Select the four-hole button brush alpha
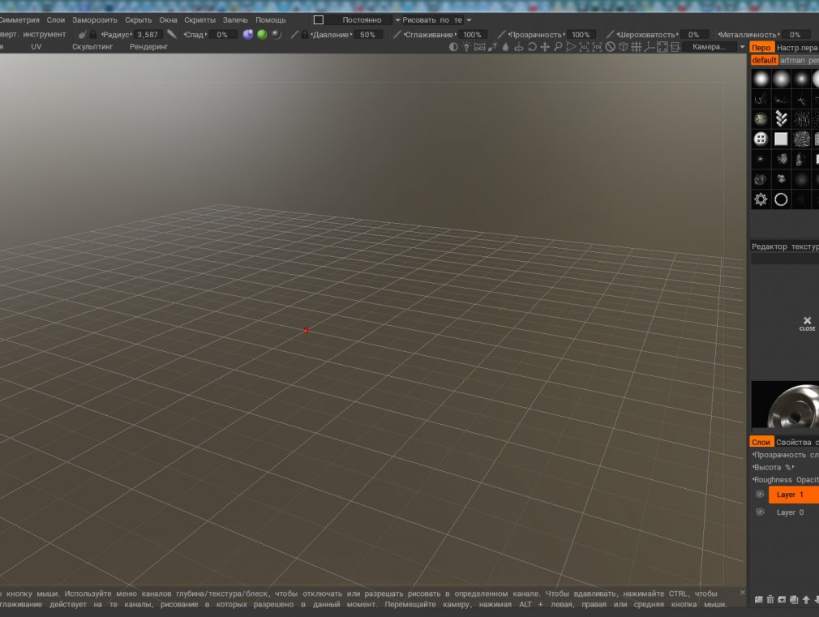Viewport: 819px width, 617px height. click(x=761, y=139)
